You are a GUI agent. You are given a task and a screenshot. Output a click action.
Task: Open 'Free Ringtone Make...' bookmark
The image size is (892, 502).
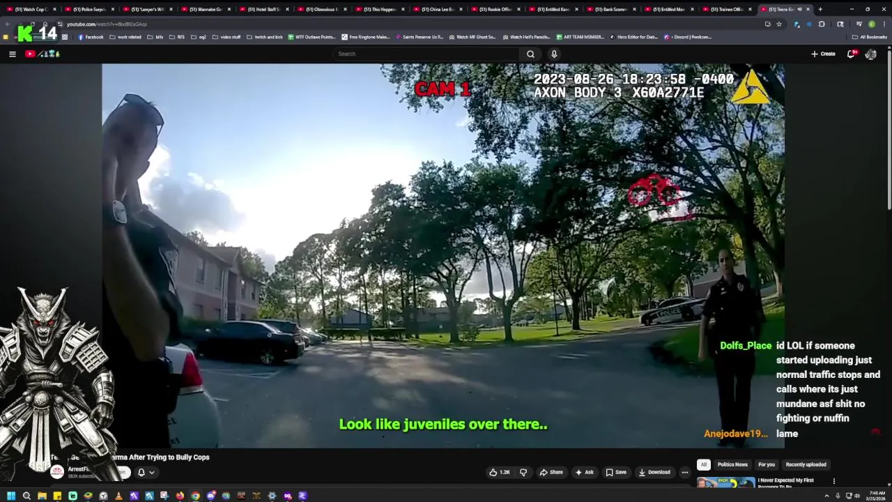[x=366, y=37]
